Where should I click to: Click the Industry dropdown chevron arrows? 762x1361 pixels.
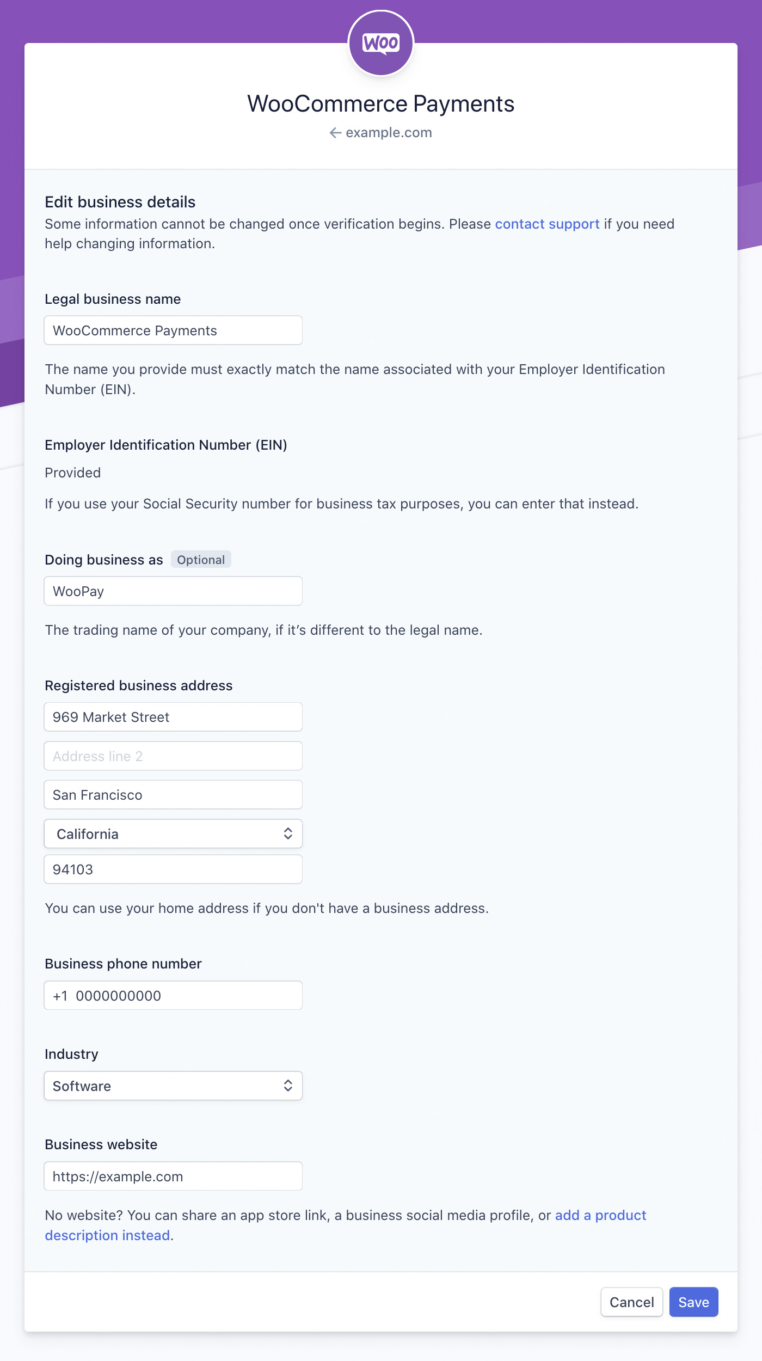tap(288, 1086)
